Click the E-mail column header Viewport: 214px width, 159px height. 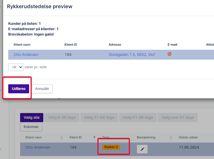pos(172,45)
